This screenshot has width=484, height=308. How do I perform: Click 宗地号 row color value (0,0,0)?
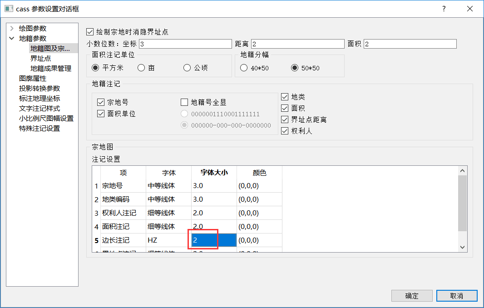point(259,186)
